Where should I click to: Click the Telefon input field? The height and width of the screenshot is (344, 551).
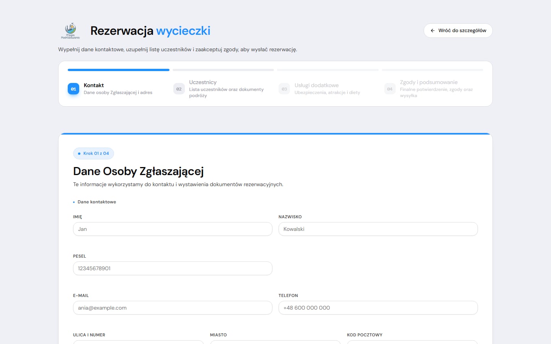coord(378,308)
